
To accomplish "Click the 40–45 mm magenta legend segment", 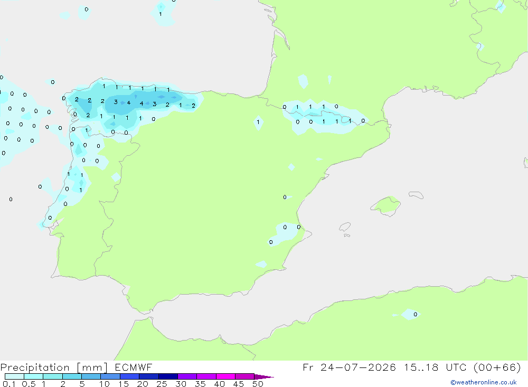I will click(x=225, y=376).
